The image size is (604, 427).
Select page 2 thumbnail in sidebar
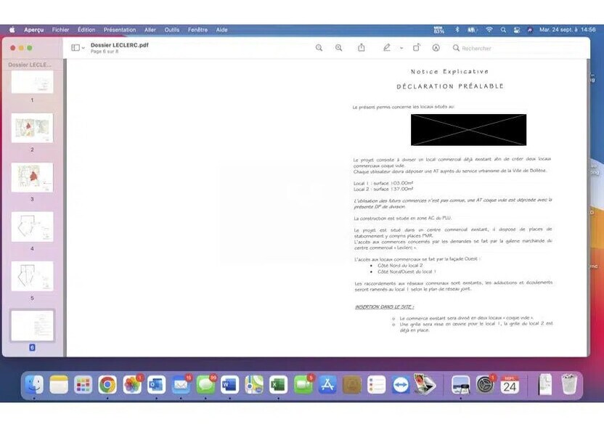32,128
